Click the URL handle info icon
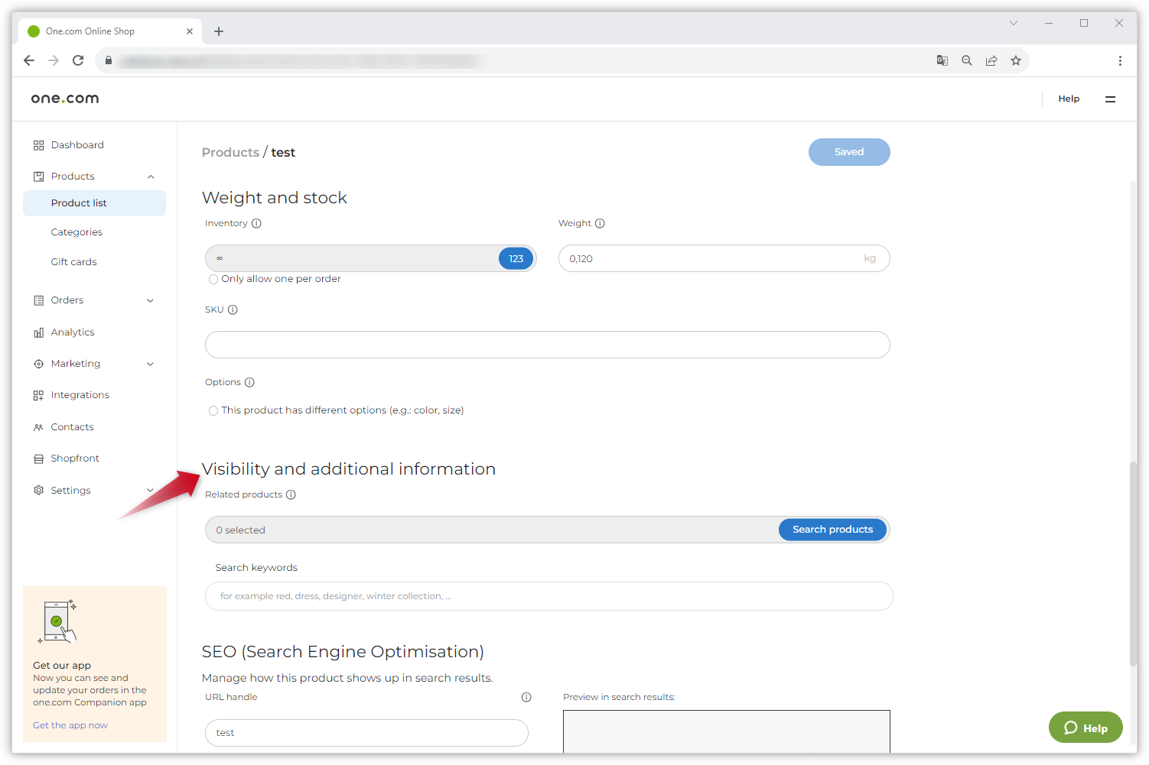Screen dimensions: 1149x765 (526, 697)
